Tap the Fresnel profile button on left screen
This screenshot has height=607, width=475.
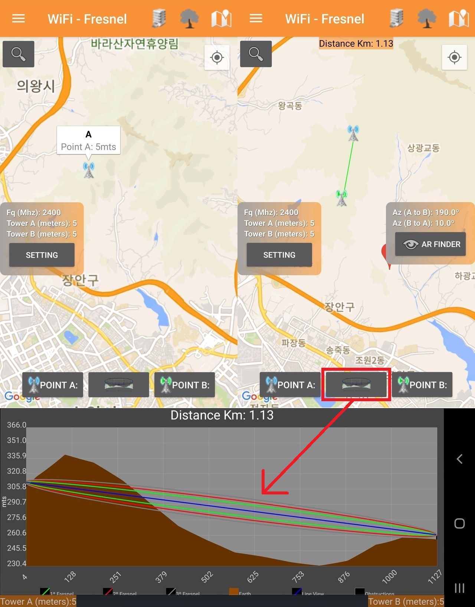119,384
